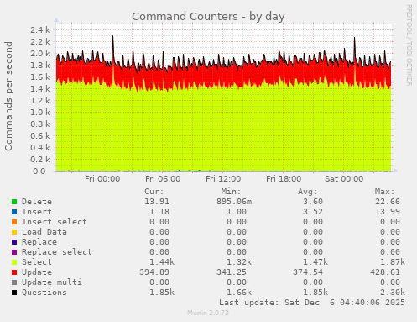Click the lime Select legend swatch
Image resolution: width=417 pixels, height=322 pixels.
click(14, 262)
